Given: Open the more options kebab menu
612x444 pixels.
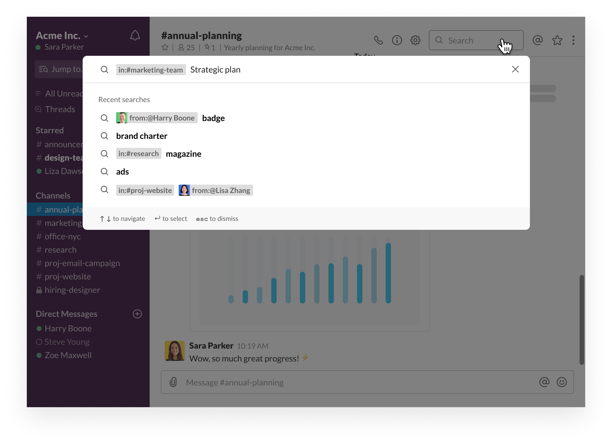Looking at the screenshot, I should 573,40.
